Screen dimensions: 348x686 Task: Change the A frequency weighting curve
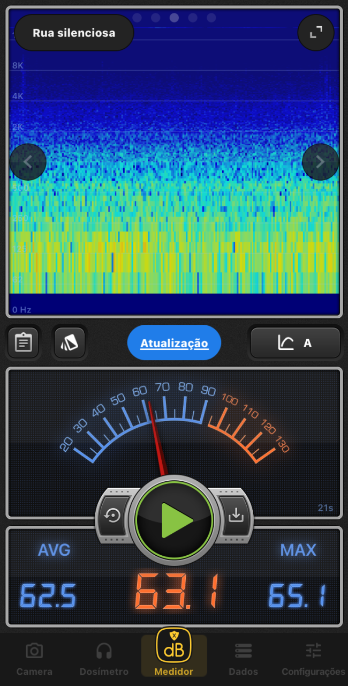[x=295, y=342]
